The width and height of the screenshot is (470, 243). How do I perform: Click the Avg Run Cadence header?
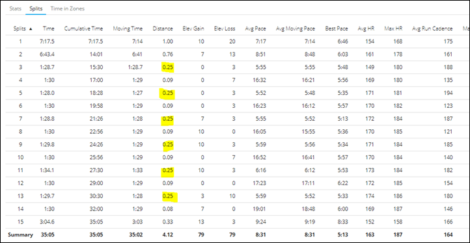pyautogui.click(x=432, y=29)
